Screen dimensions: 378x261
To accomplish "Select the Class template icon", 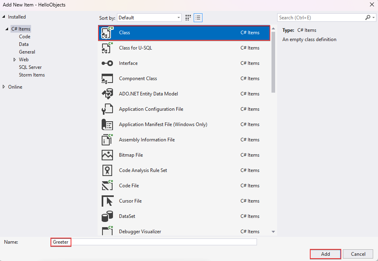I will [x=107, y=32].
